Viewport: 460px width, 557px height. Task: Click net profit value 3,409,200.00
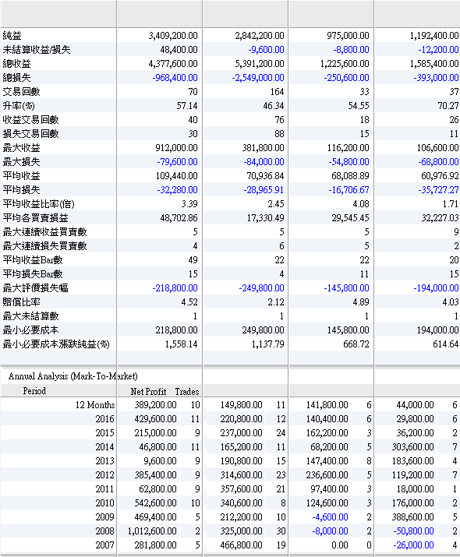(x=173, y=36)
